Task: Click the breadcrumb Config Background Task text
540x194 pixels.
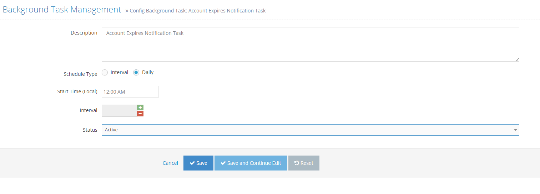Action: tap(197, 11)
